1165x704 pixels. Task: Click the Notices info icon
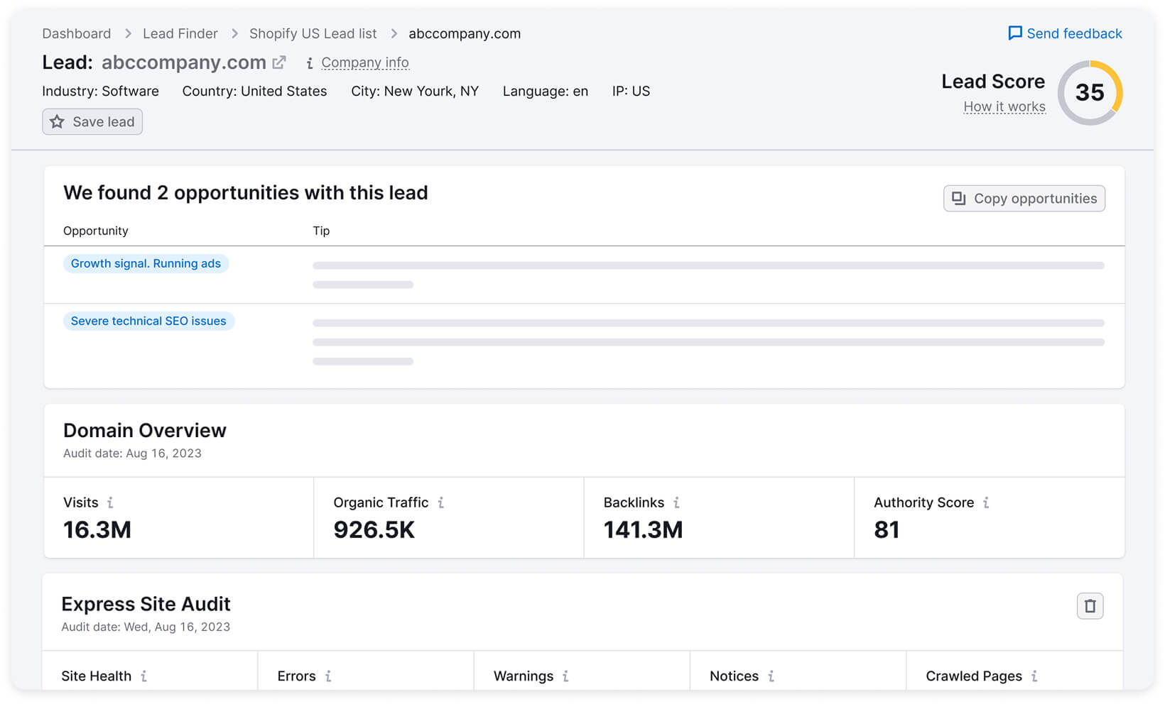point(771,676)
